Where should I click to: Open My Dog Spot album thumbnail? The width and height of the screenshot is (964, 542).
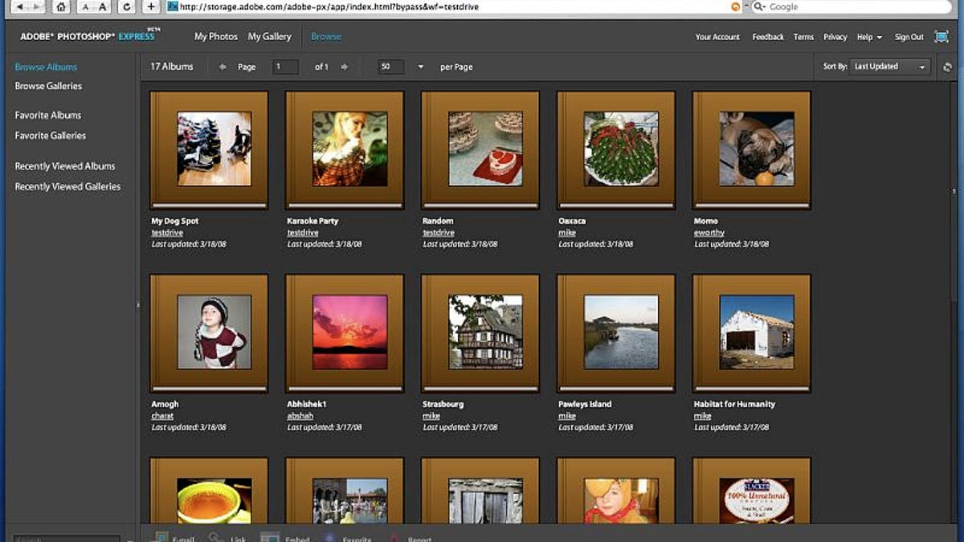[x=210, y=150]
